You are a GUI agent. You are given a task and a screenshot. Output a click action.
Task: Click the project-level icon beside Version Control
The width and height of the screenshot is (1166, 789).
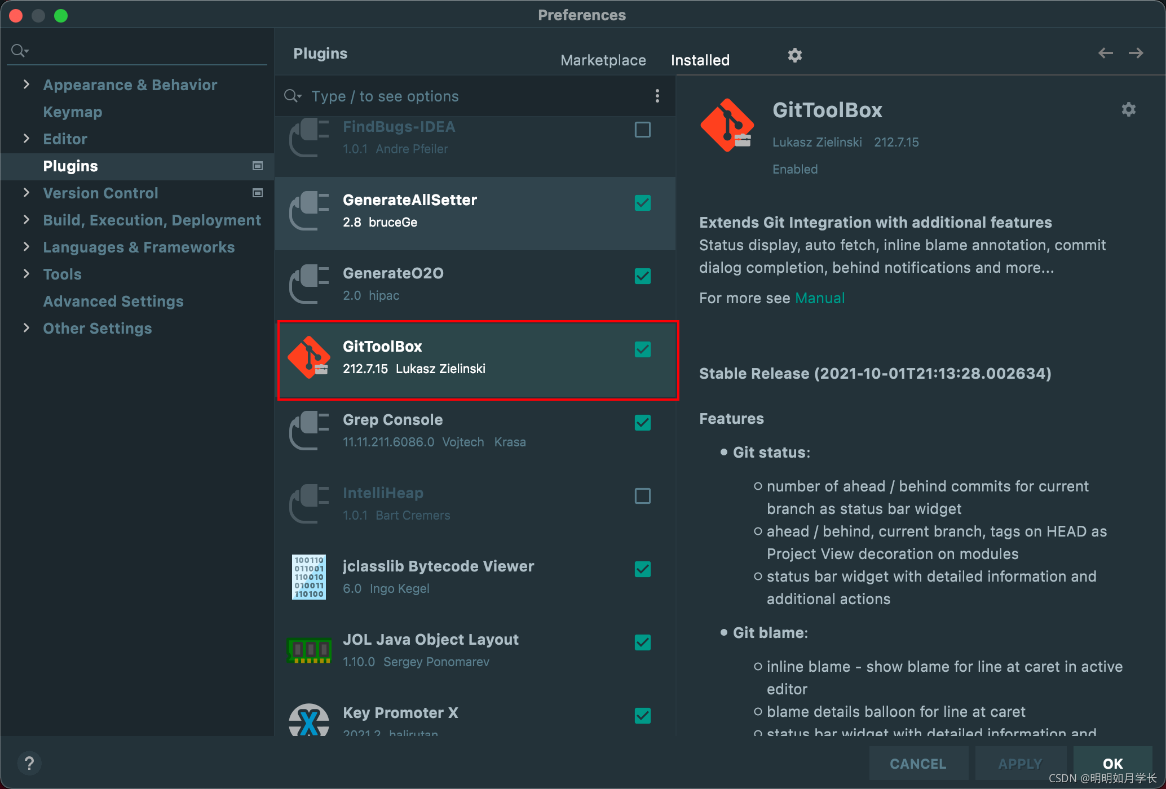[x=258, y=193]
